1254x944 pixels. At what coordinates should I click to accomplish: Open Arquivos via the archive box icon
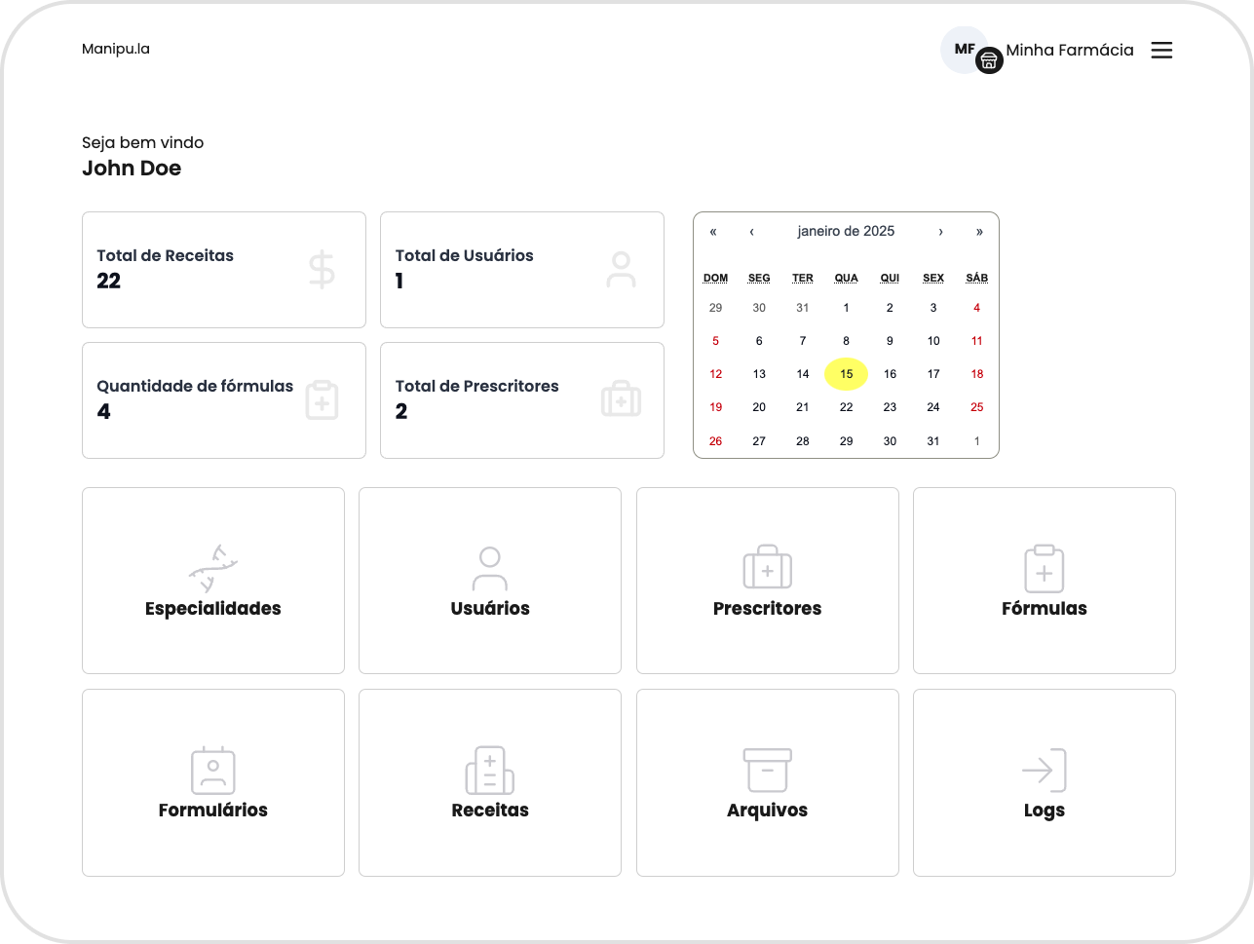pos(767,770)
